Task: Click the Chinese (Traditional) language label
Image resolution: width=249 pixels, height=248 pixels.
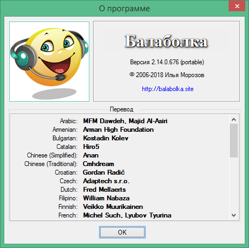Action: [x=51, y=164]
